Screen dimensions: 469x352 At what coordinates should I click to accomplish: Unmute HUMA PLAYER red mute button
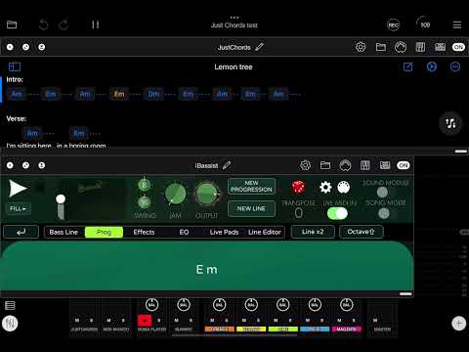point(145,321)
